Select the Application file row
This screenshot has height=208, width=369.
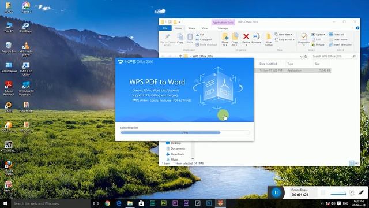292,70
